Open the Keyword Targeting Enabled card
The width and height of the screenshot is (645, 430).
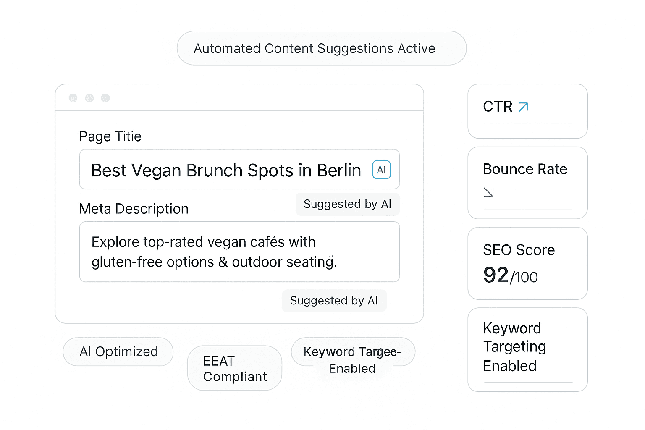tap(527, 350)
